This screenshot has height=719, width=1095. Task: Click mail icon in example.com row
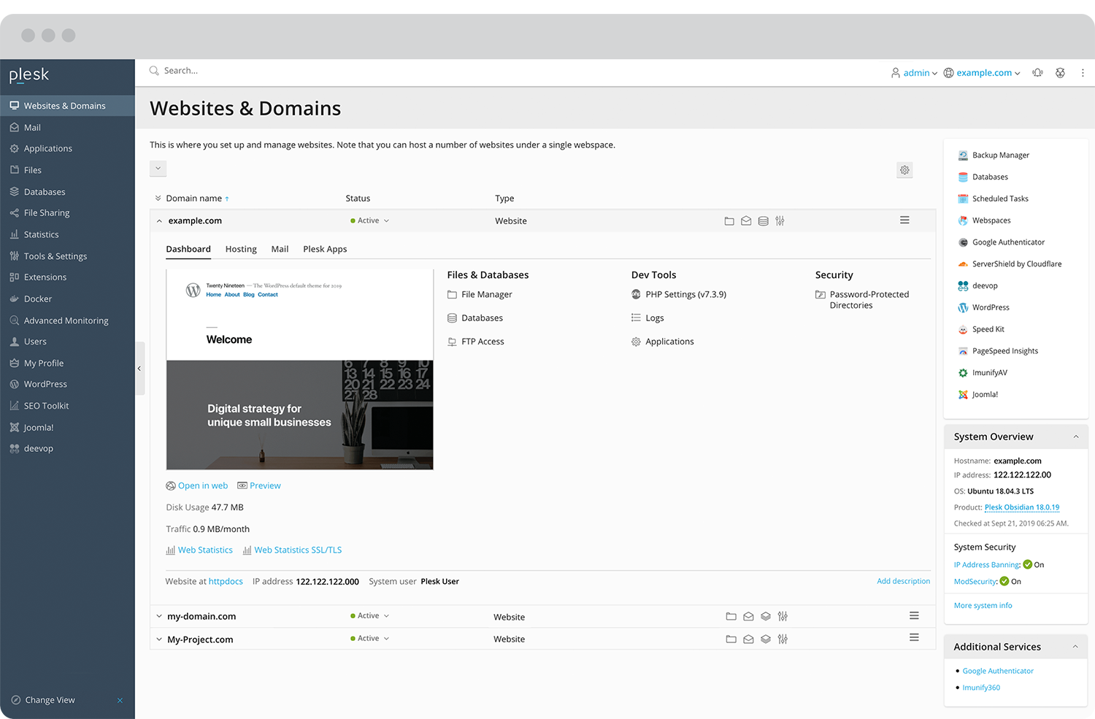coord(746,221)
